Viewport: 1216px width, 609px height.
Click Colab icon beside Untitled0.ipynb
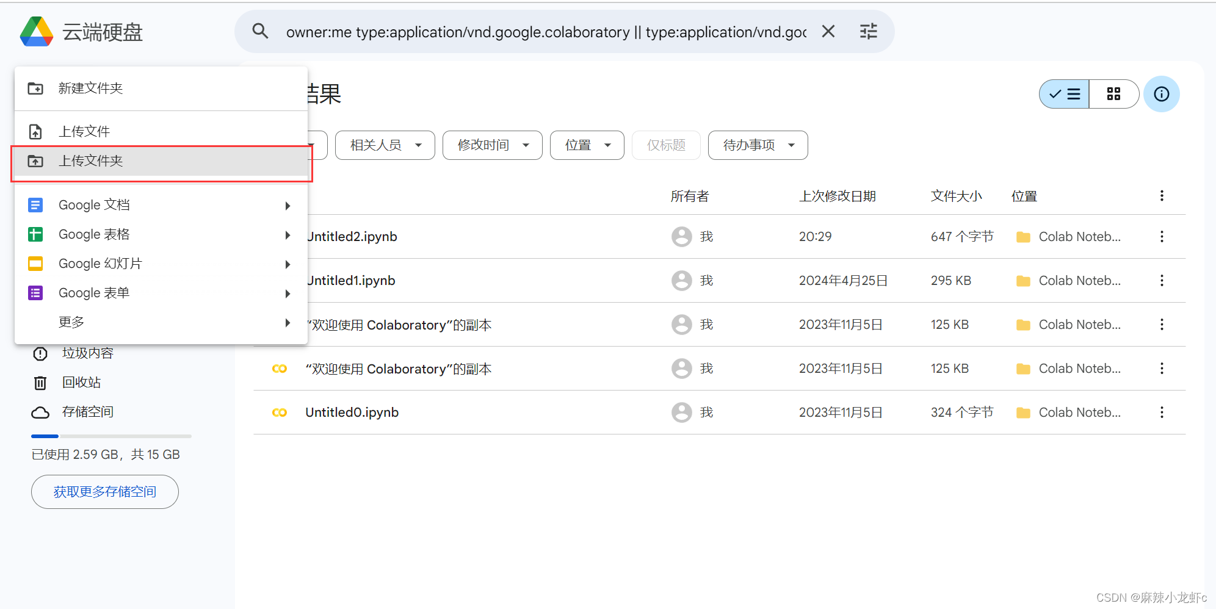click(280, 413)
